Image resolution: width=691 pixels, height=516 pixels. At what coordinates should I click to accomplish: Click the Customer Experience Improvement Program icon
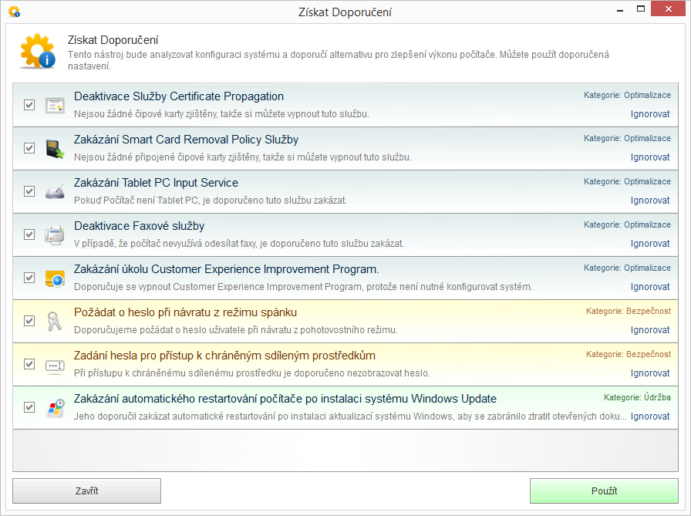[x=54, y=278]
